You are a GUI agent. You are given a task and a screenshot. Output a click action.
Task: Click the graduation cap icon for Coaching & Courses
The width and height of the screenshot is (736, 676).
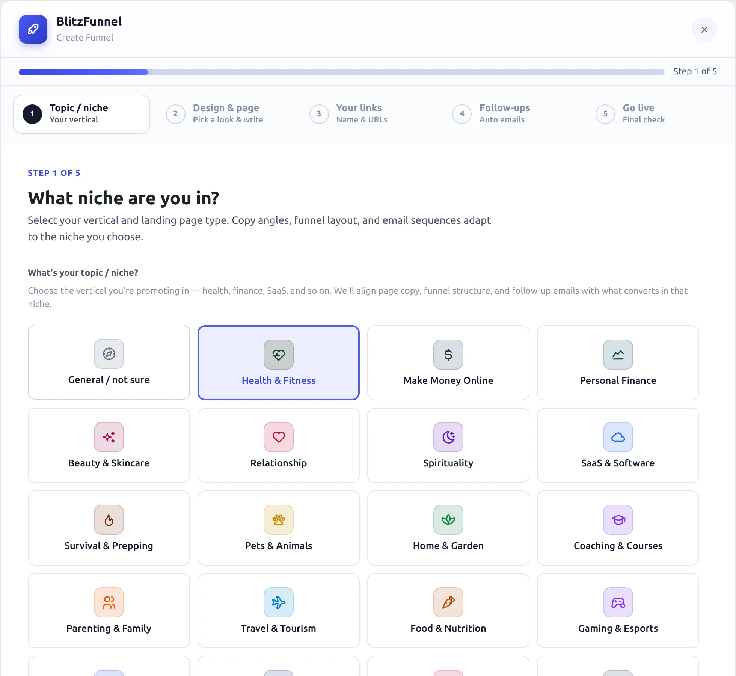click(618, 520)
